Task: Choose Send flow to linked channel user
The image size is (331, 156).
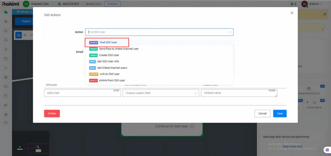Action: (x=119, y=49)
